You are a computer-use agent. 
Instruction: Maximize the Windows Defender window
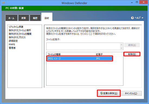point(137,2)
